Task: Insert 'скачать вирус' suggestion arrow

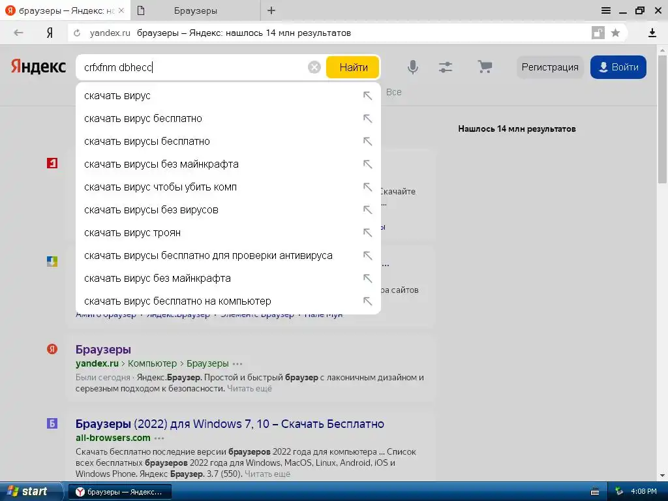Action: coord(367,96)
